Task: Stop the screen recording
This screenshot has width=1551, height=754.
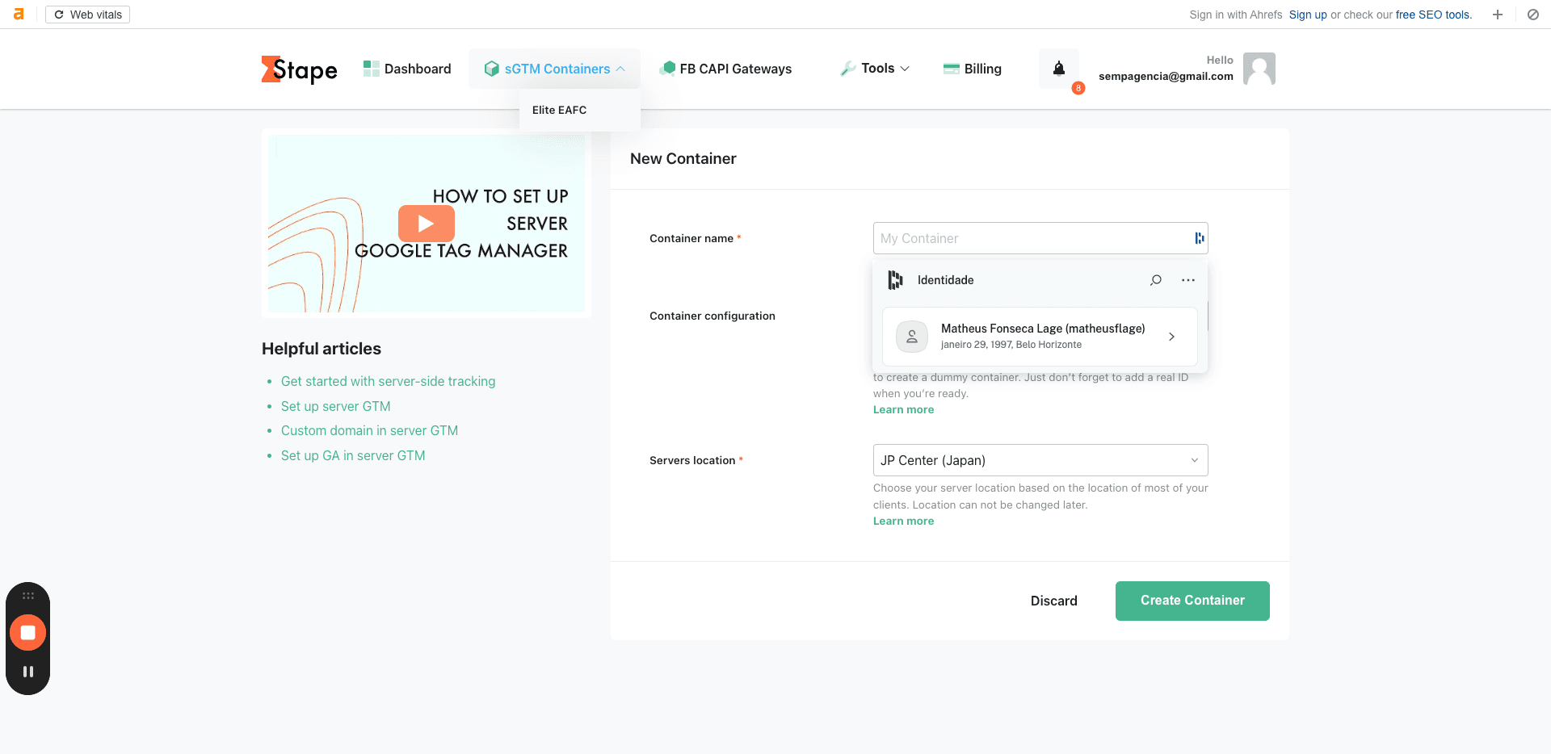Action: [x=28, y=633]
